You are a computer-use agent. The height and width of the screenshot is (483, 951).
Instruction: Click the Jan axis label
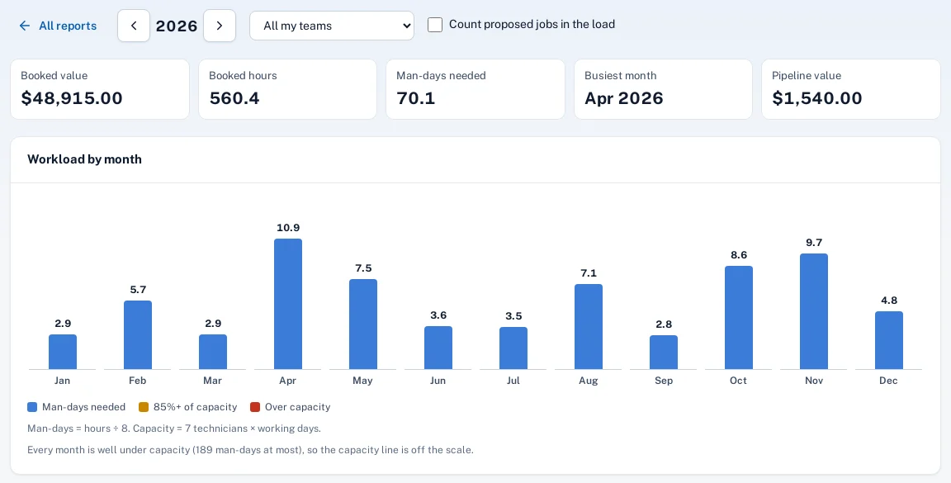tap(62, 381)
